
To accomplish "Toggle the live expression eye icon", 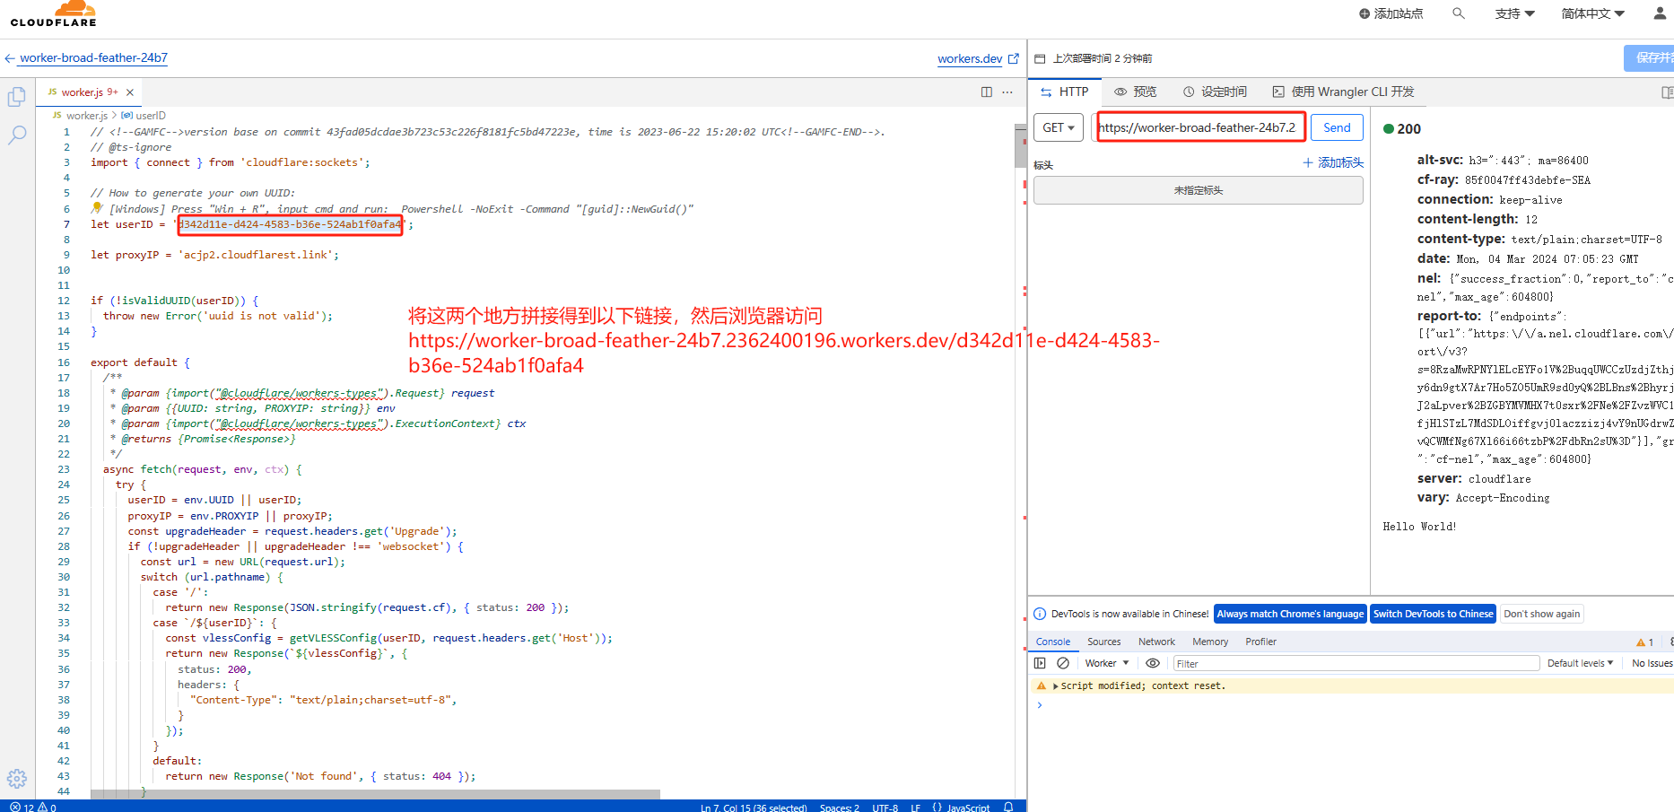I will click(1153, 663).
